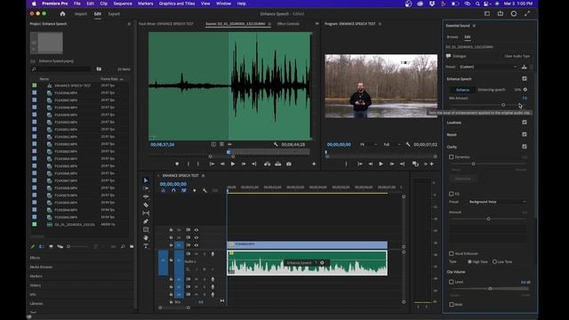Open Essential Sound panel menu
569x320 pixels.
[x=474, y=26]
